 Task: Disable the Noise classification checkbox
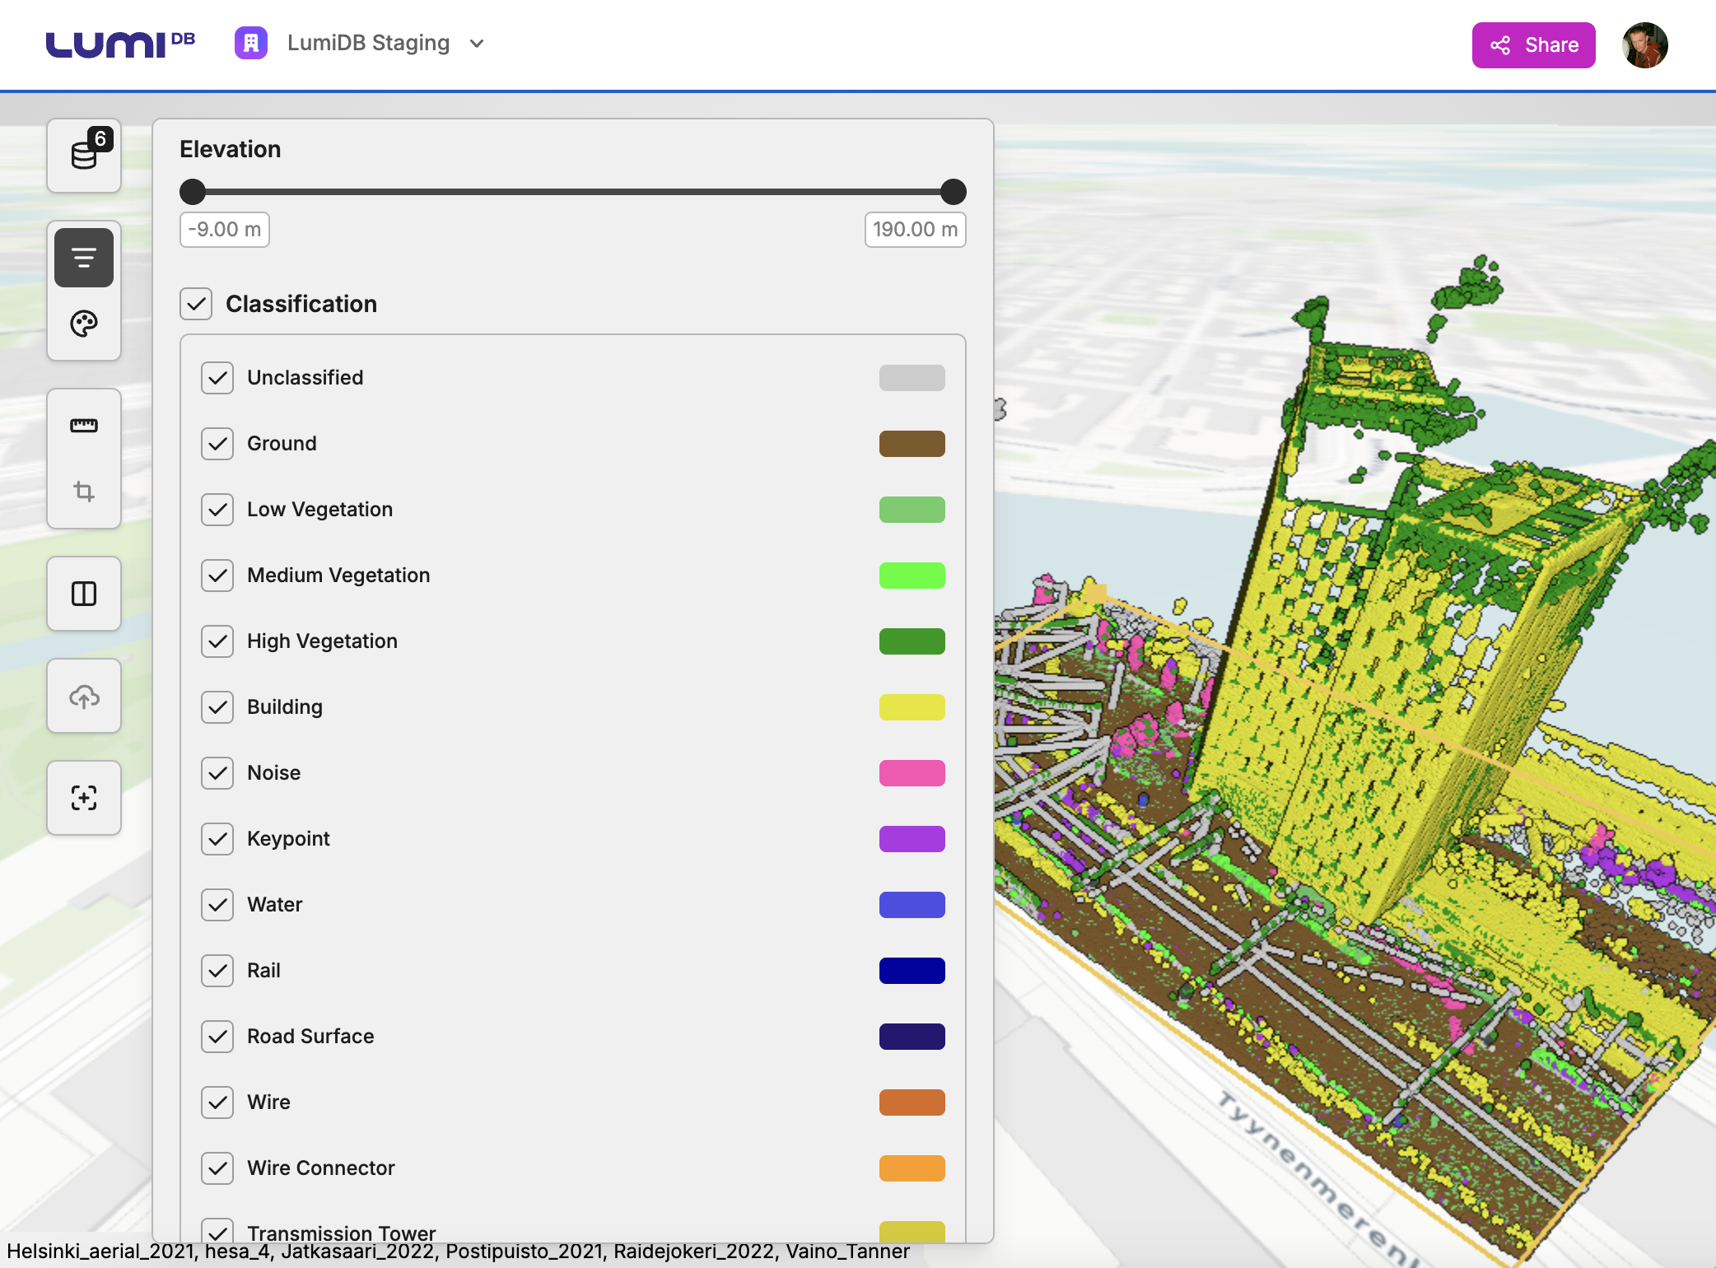(217, 773)
